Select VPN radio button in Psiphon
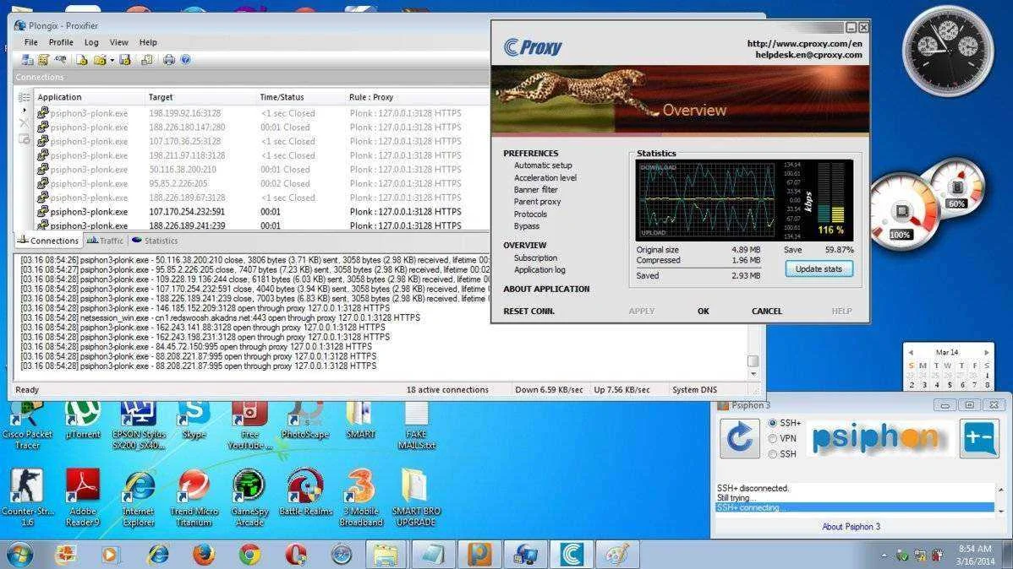Image resolution: width=1013 pixels, height=569 pixels. [772, 439]
